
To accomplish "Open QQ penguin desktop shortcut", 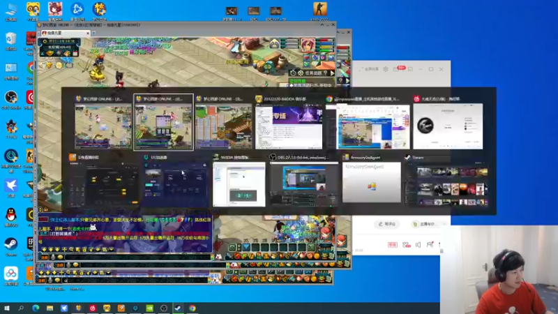I will [11, 217].
